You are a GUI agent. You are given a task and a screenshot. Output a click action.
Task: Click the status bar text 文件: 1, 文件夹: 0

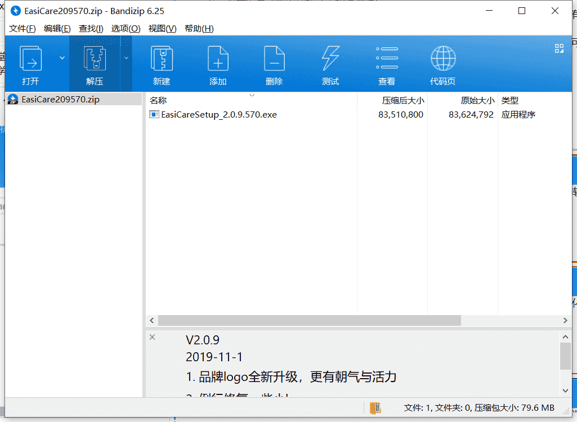[437, 408]
